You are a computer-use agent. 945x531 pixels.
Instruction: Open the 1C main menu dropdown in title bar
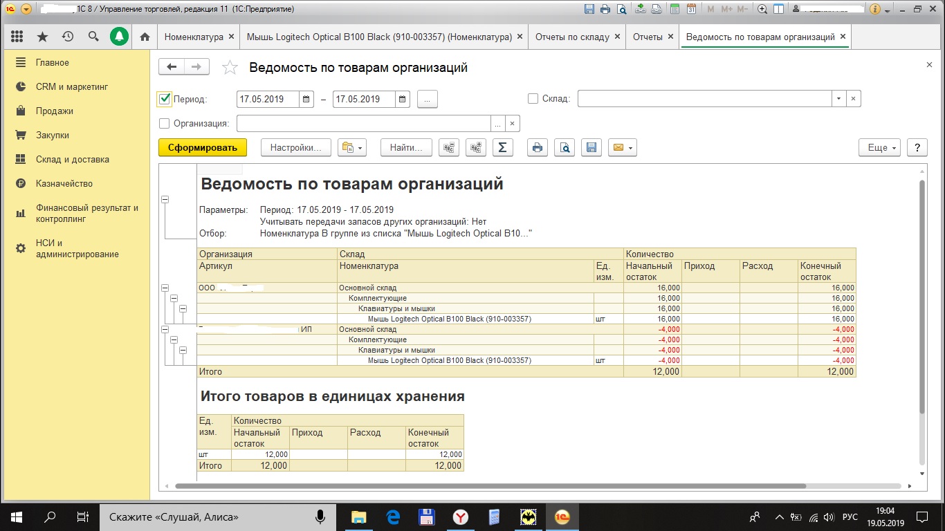click(26, 10)
